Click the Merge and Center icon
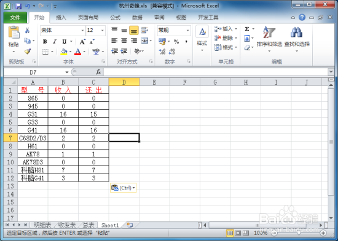338x241 pixels. [x=144, y=40]
